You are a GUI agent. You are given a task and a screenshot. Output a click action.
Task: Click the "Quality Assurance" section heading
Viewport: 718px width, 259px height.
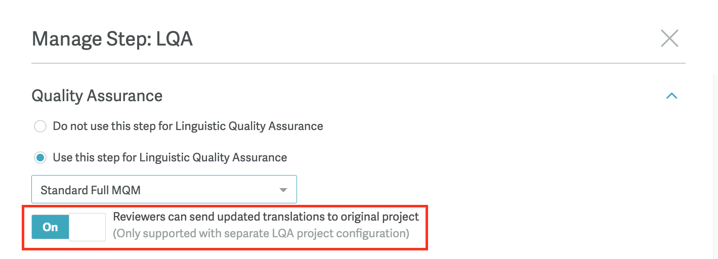point(97,96)
